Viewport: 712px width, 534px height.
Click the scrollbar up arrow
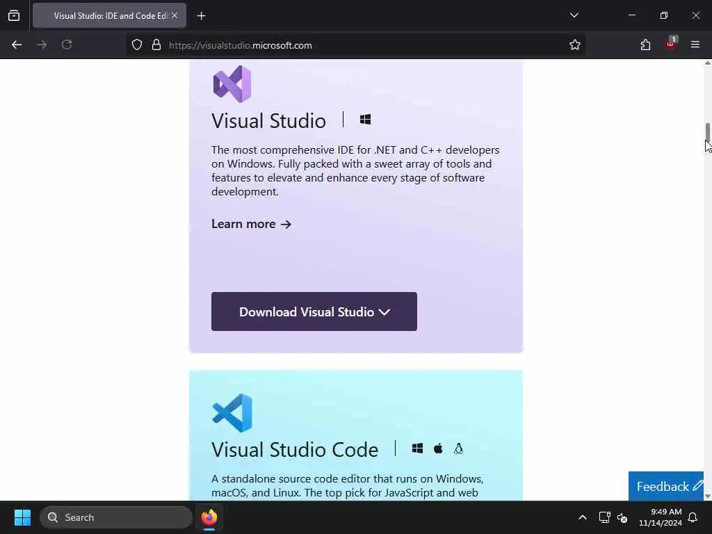coord(707,63)
